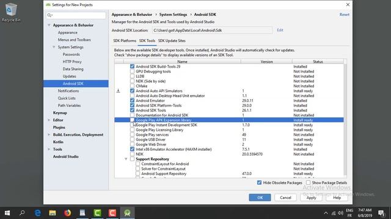Sort by the Version column header
Screen dimensions: 391x219
tap(266, 61)
